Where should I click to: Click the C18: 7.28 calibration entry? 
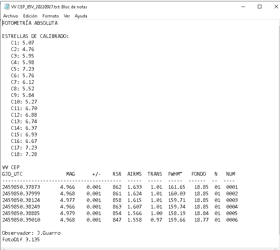24,154
